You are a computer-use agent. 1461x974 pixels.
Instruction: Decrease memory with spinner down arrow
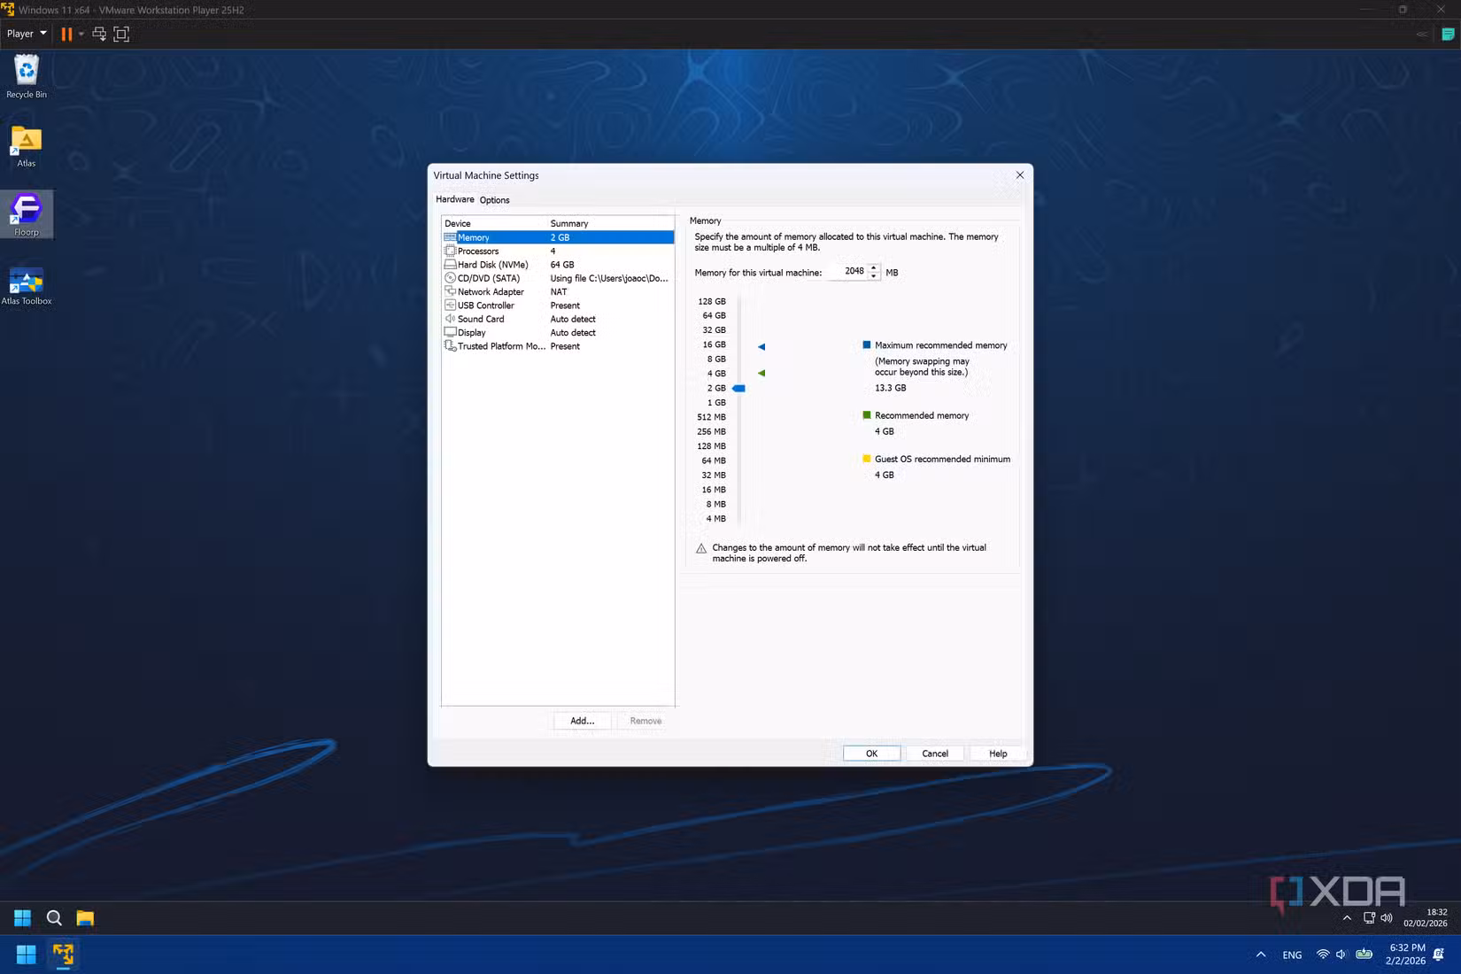point(874,276)
